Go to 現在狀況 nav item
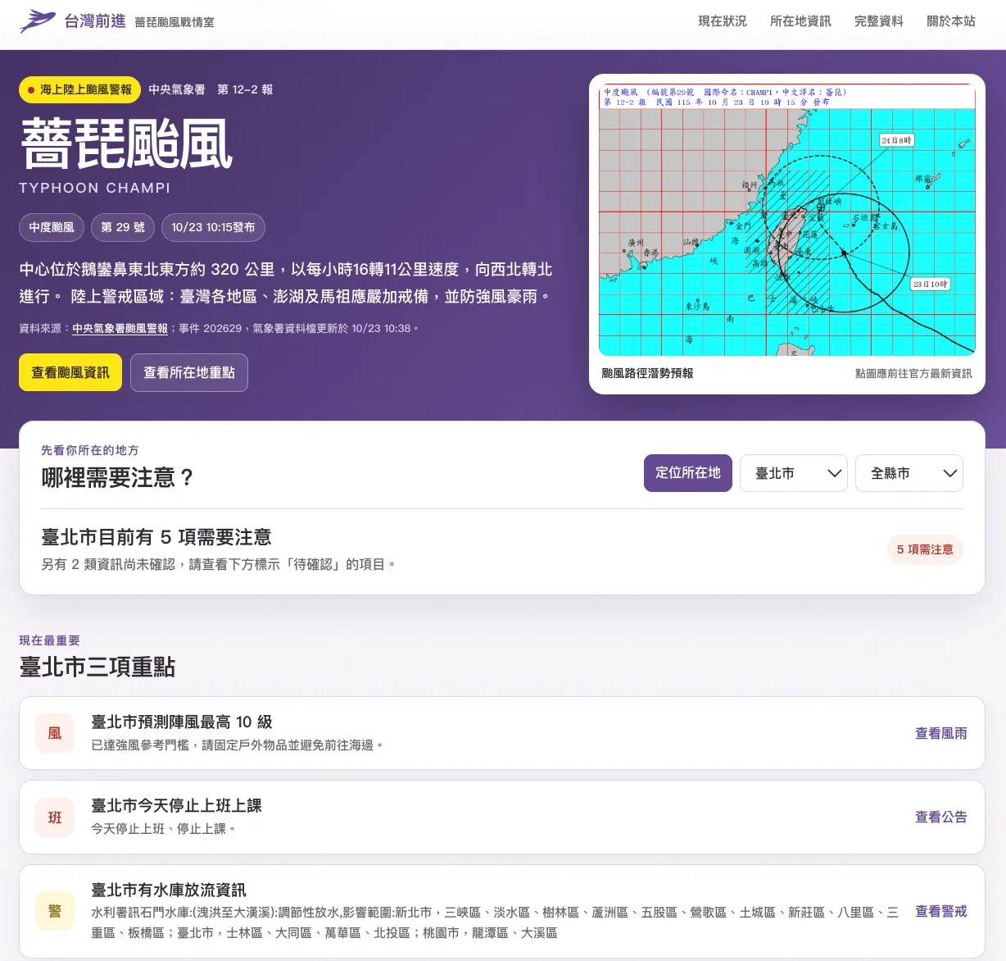The image size is (1006, 961). [722, 21]
